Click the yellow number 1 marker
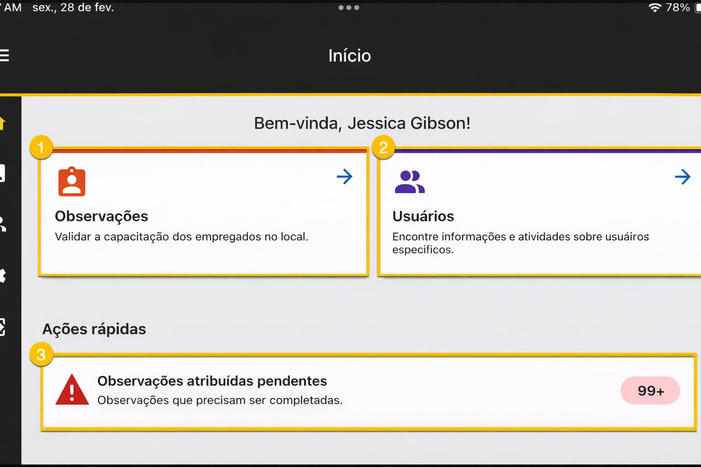Viewport: 701px width, 467px height. click(41, 148)
